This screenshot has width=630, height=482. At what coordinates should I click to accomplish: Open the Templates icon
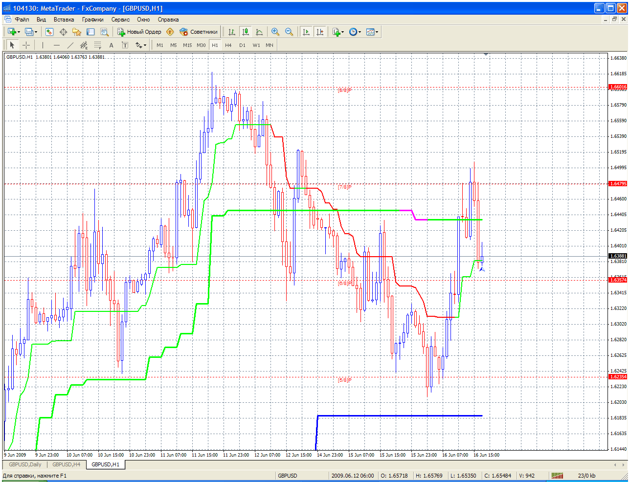370,32
